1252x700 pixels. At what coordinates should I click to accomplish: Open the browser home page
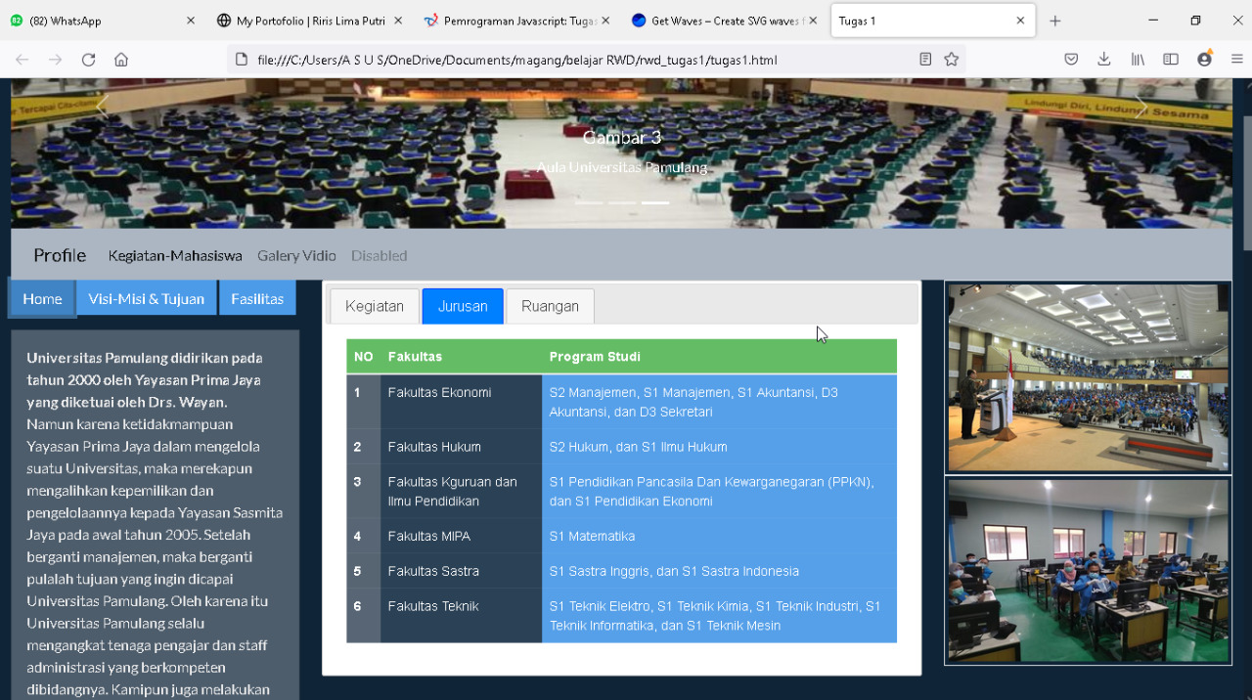[x=121, y=60]
